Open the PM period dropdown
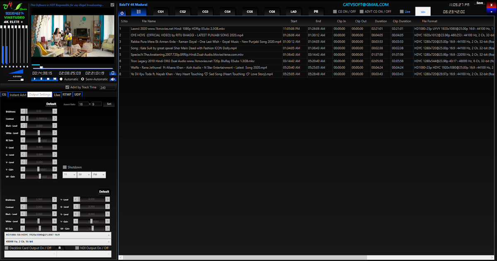497x261 pixels. 99,175
